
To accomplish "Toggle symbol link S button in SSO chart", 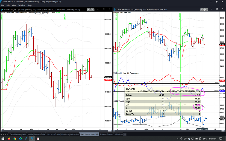I will pos(202,10).
